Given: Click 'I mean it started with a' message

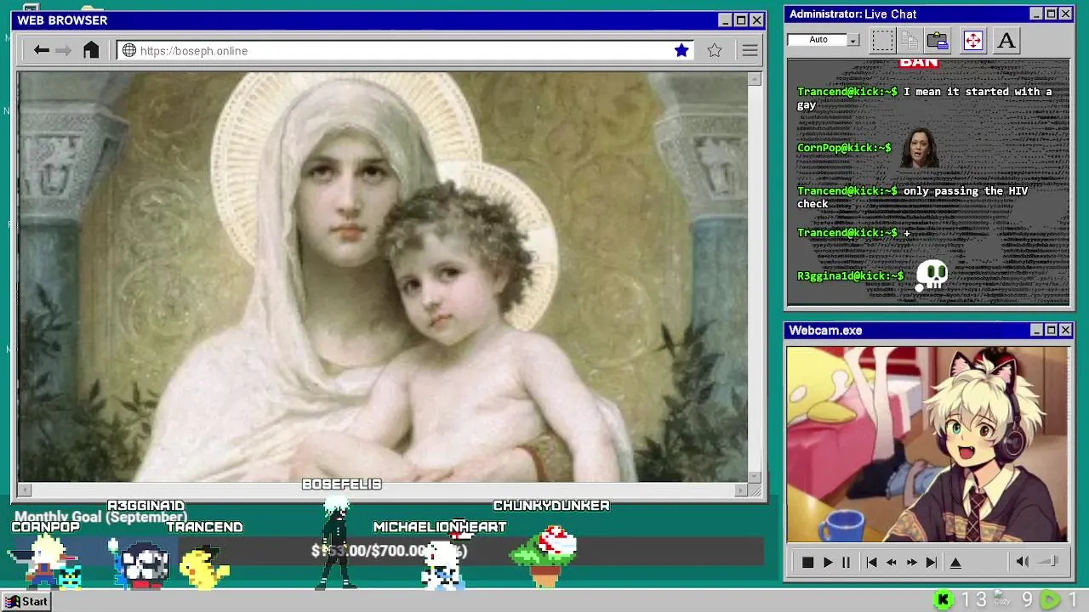Looking at the screenshot, I should [924, 98].
